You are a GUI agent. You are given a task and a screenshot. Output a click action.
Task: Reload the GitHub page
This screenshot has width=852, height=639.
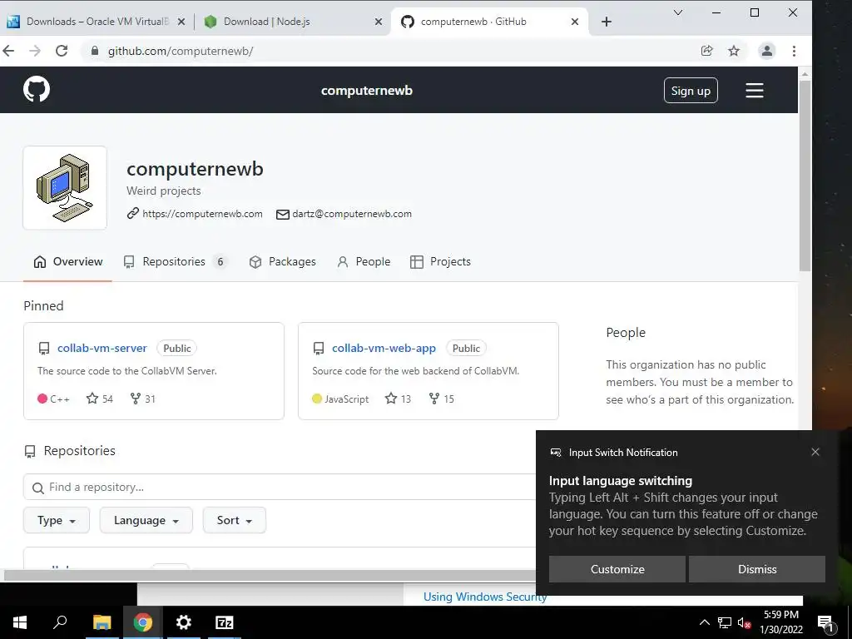(62, 51)
